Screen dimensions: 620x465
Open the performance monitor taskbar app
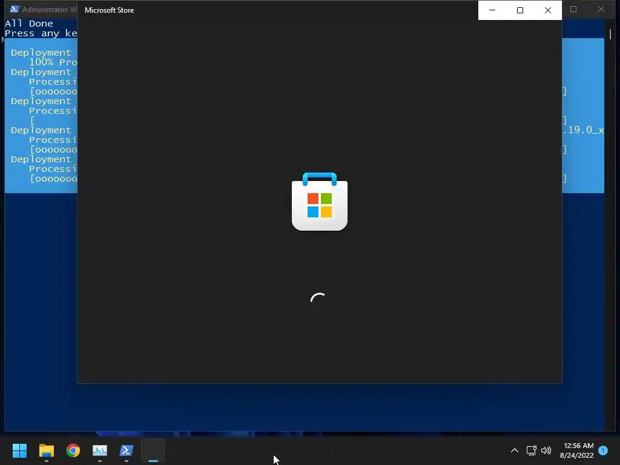pyautogui.click(x=100, y=450)
